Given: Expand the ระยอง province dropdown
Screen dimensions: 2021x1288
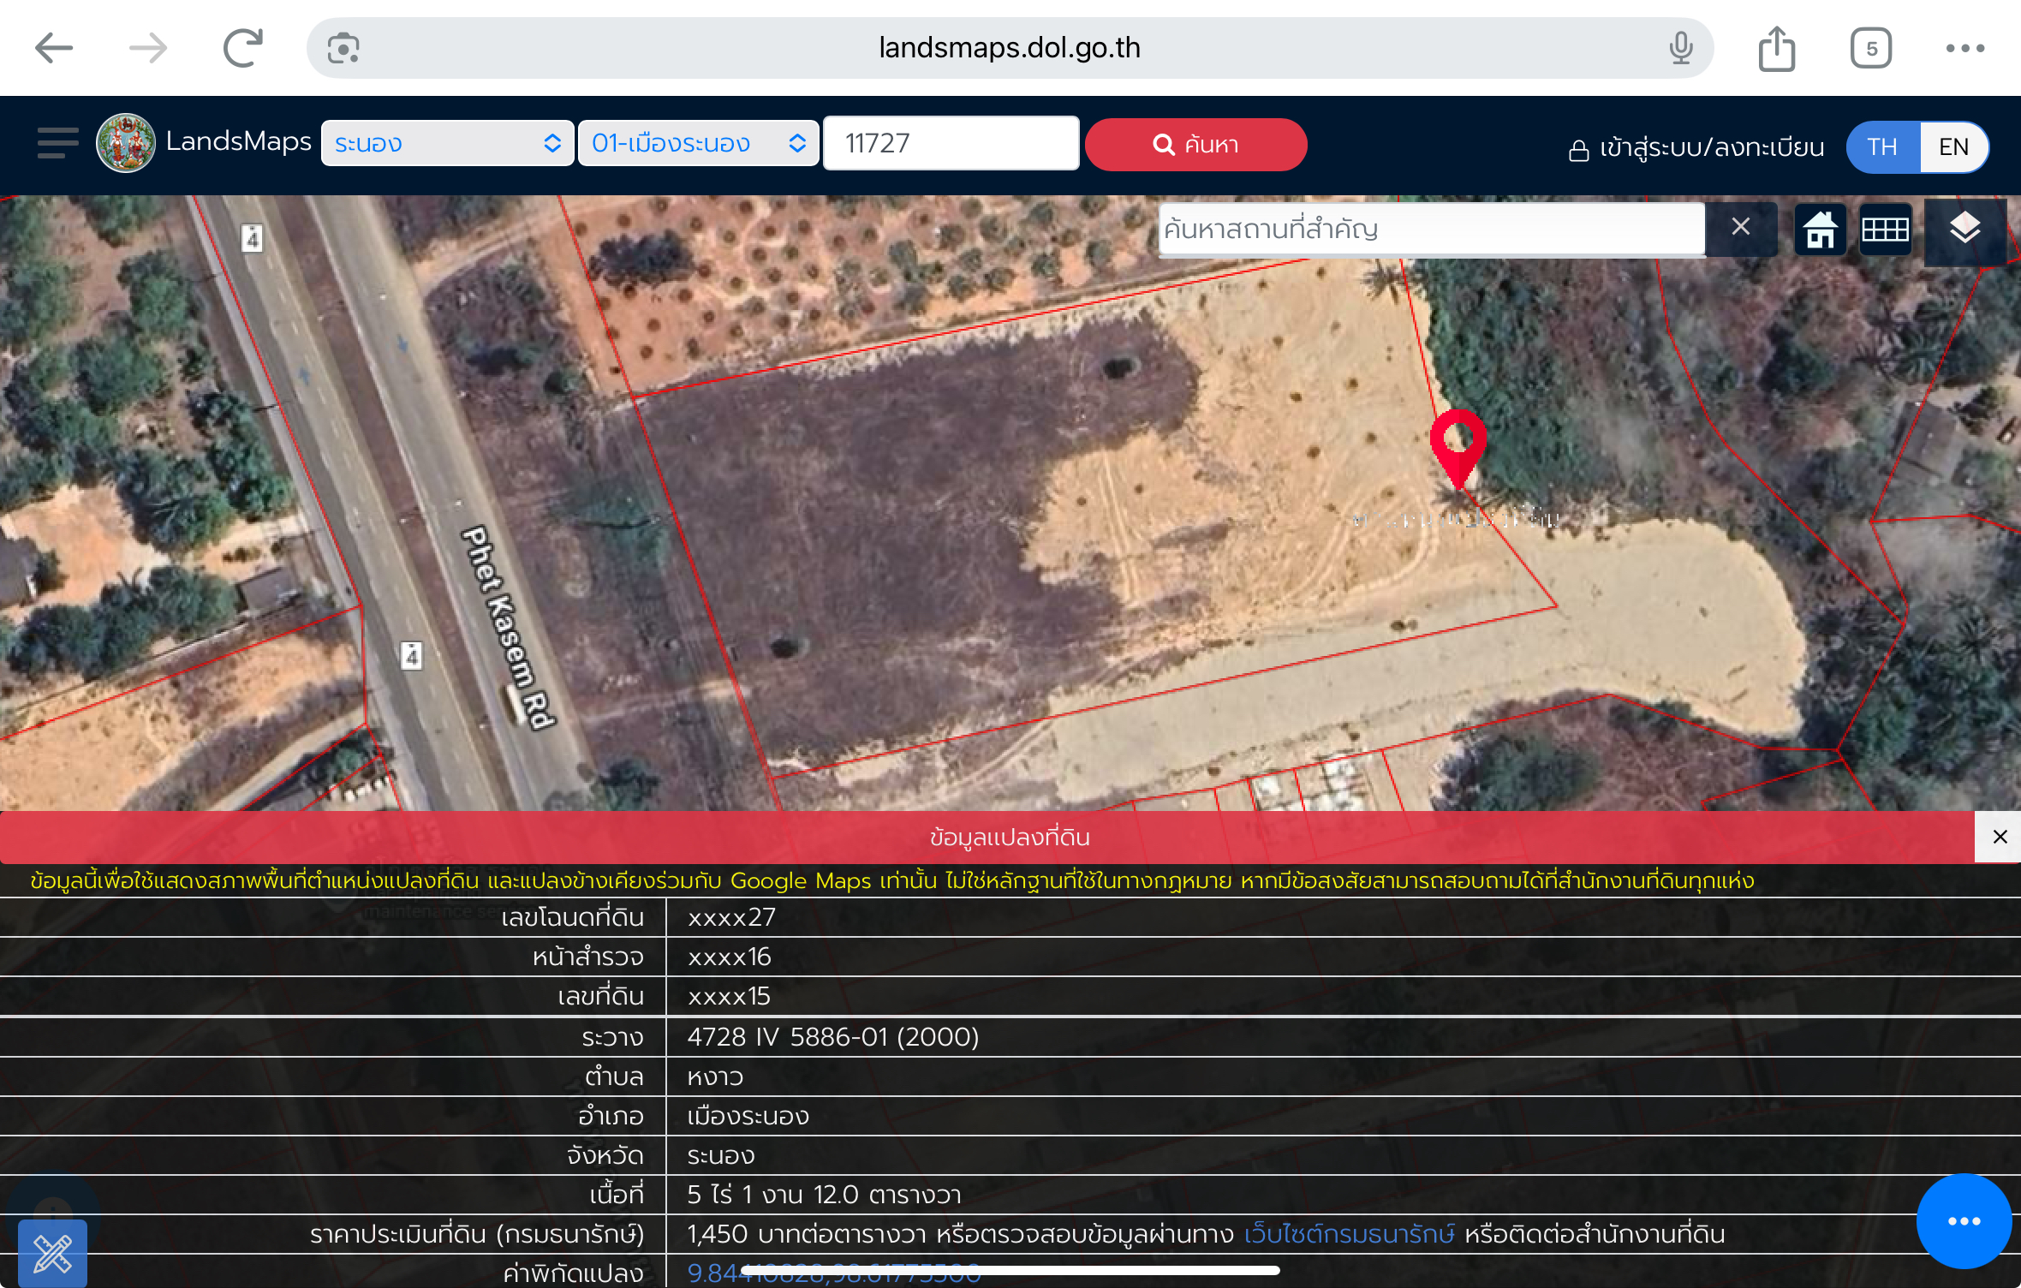Looking at the screenshot, I should [x=447, y=143].
